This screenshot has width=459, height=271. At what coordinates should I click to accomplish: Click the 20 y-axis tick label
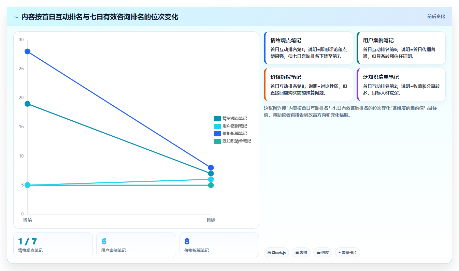coord(21,98)
